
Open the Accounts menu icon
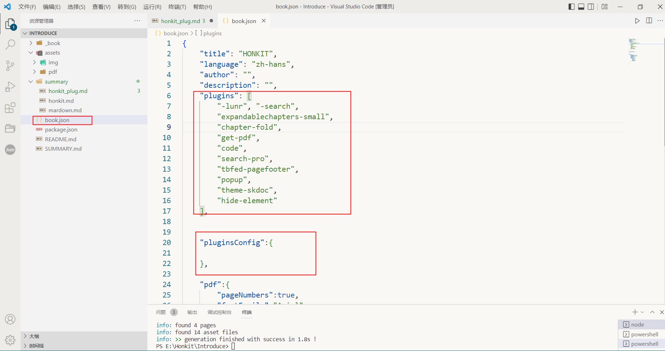coord(10,319)
